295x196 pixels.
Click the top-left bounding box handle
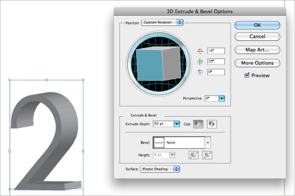[x=10, y=80]
